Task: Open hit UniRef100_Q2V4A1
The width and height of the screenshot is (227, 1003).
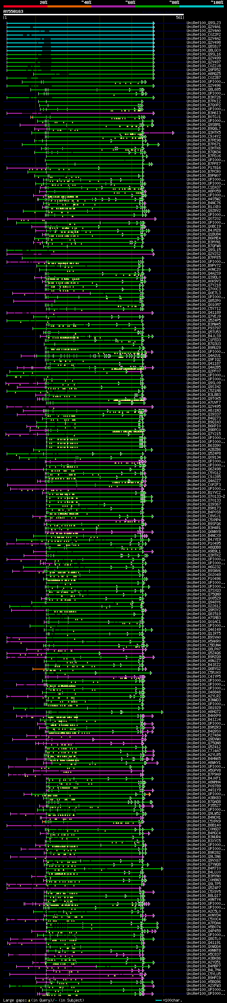Action: click(x=204, y=27)
